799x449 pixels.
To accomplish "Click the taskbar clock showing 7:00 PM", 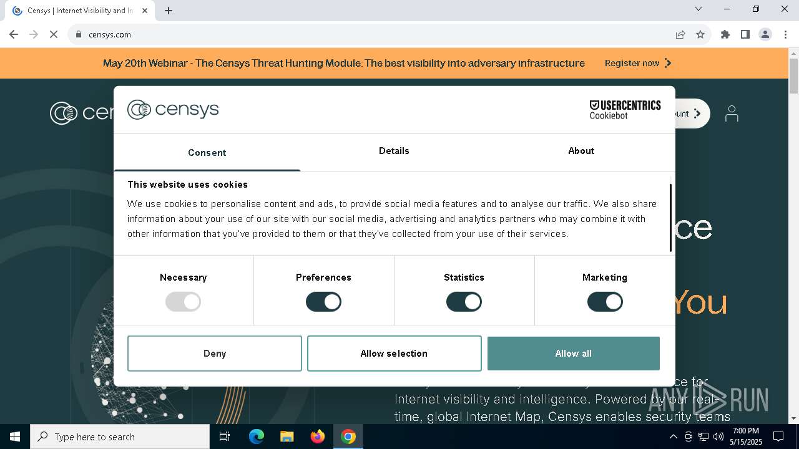I will tap(746, 437).
